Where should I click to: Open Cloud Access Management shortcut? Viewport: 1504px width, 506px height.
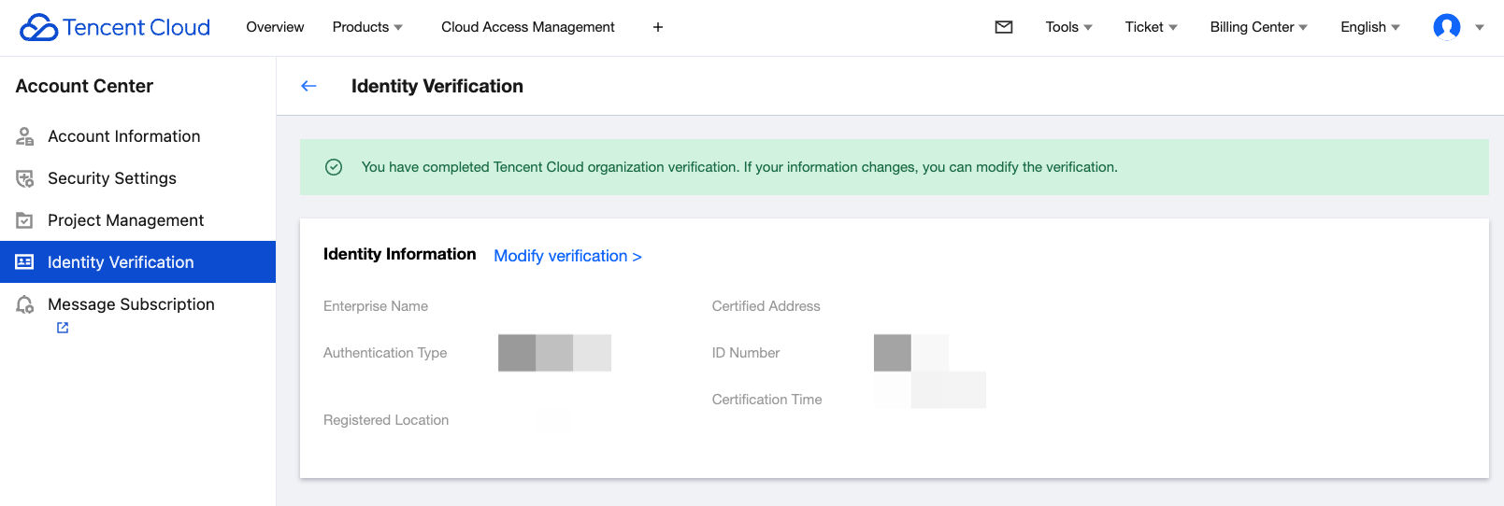(x=527, y=27)
